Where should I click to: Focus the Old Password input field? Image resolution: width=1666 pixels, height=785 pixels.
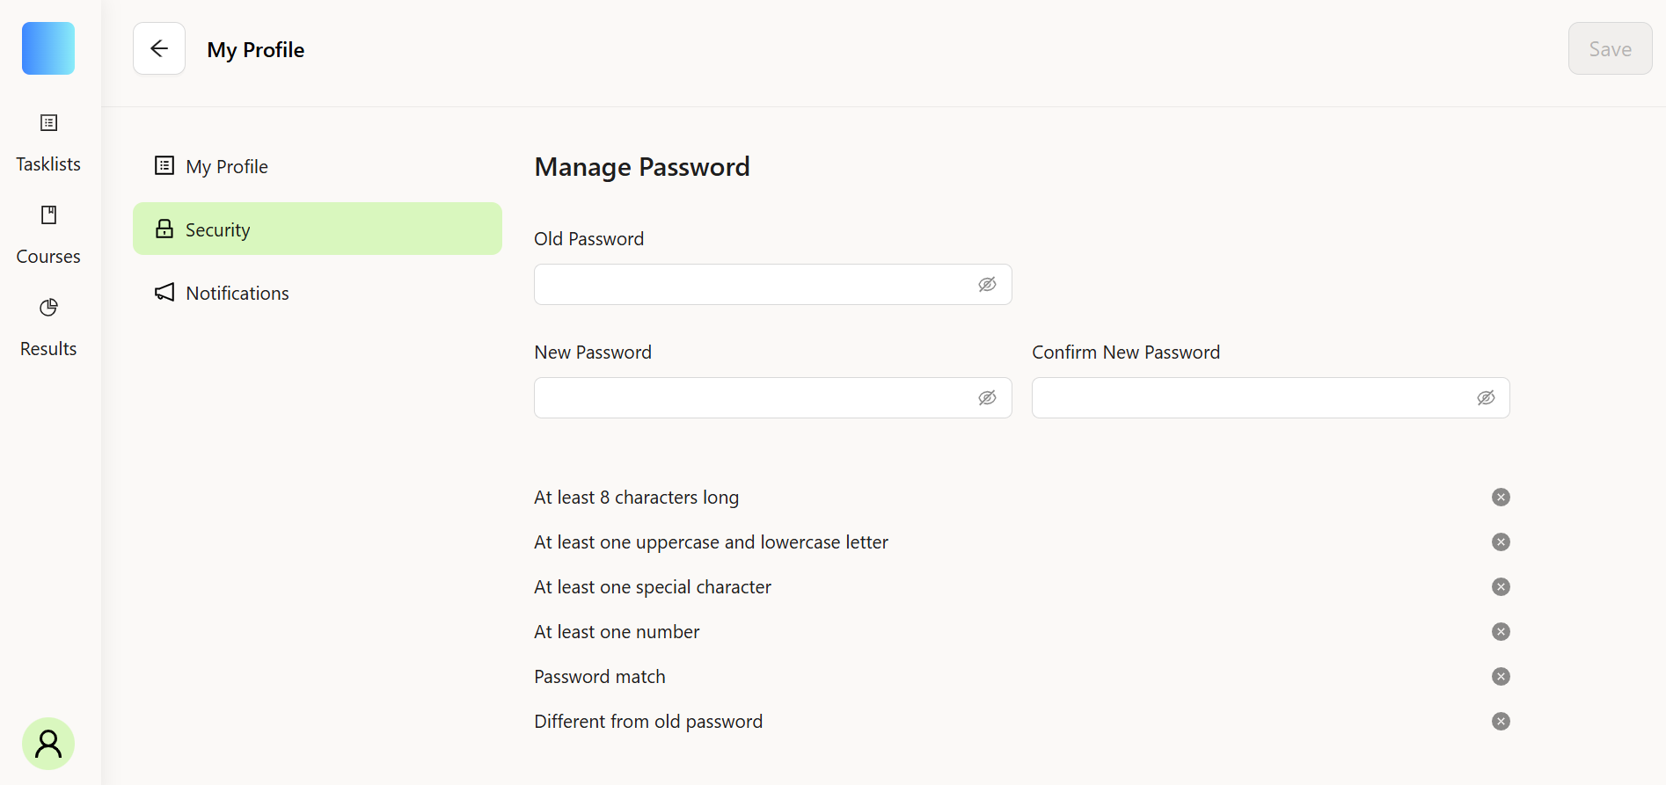click(x=772, y=285)
